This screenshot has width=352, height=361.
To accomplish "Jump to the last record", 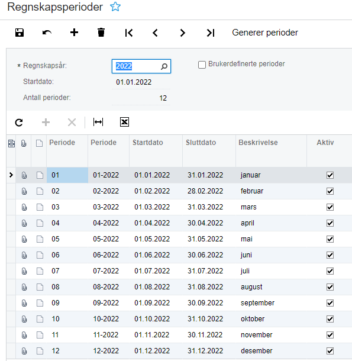I will [x=211, y=33].
